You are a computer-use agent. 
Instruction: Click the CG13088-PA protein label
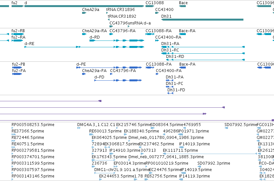pos(159,64)
